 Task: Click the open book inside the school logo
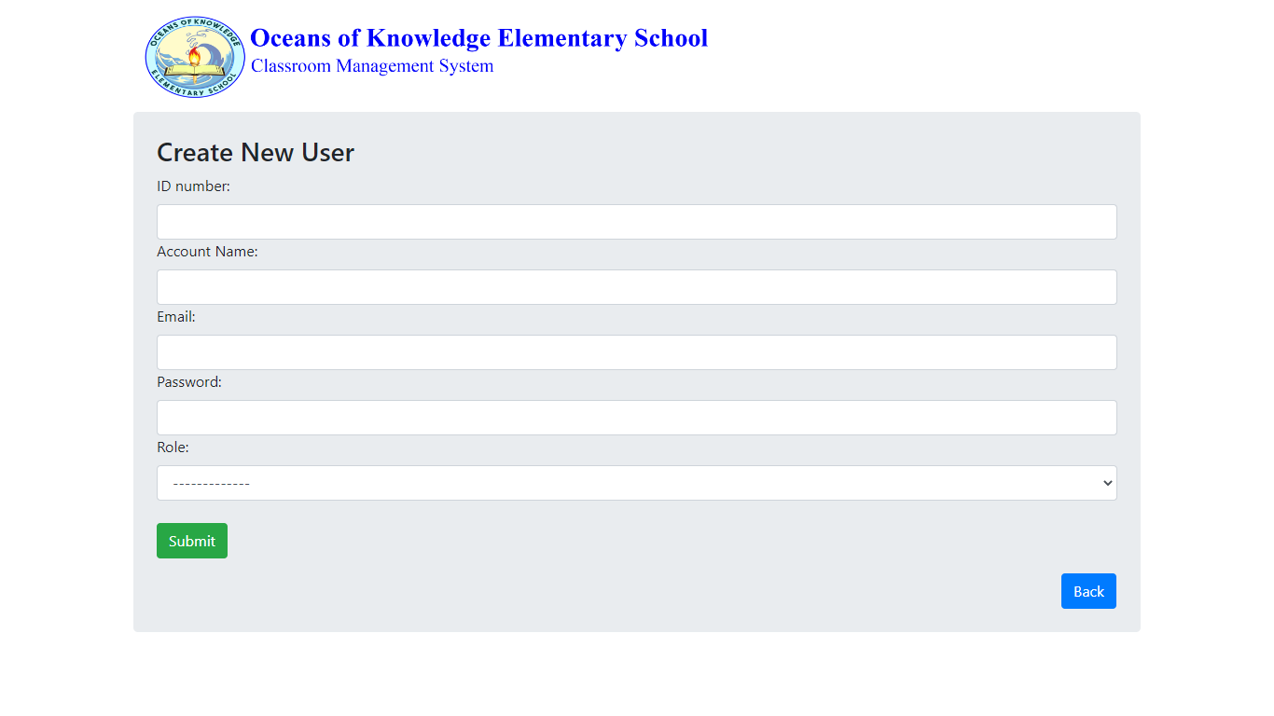194,71
